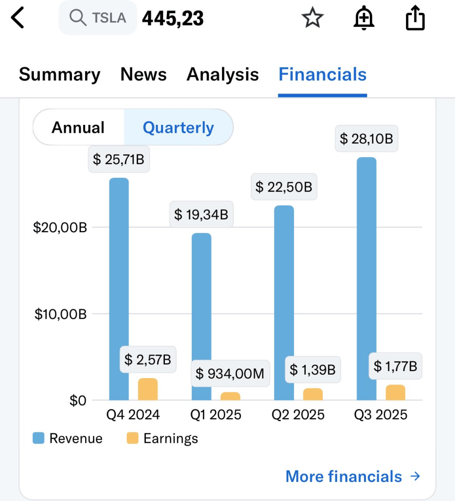The width and height of the screenshot is (455, 501).
Task: Open the More financials link
Action: click(x=343, y=476)
